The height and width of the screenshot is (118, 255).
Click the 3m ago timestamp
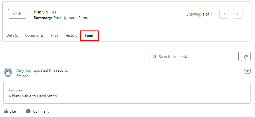click(x=22, y=76)
